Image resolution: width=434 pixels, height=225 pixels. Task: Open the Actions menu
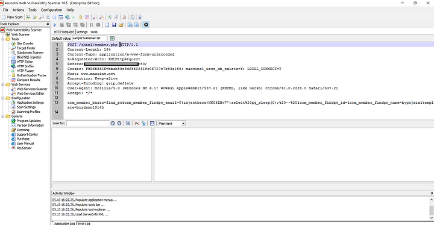pyautogui.click(x=18, y=10)
